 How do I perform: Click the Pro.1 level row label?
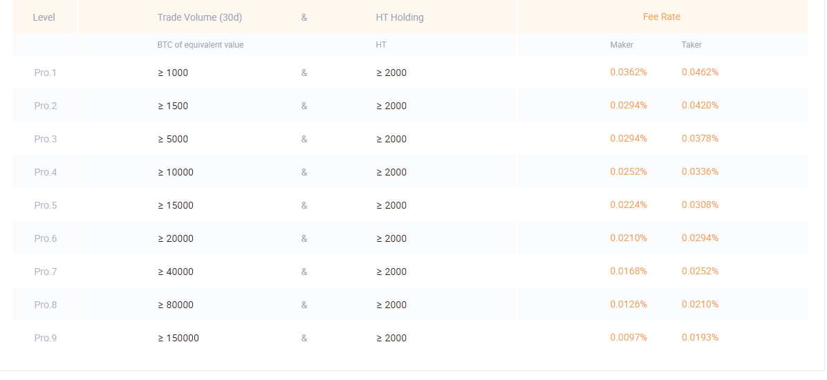[46, 73]
